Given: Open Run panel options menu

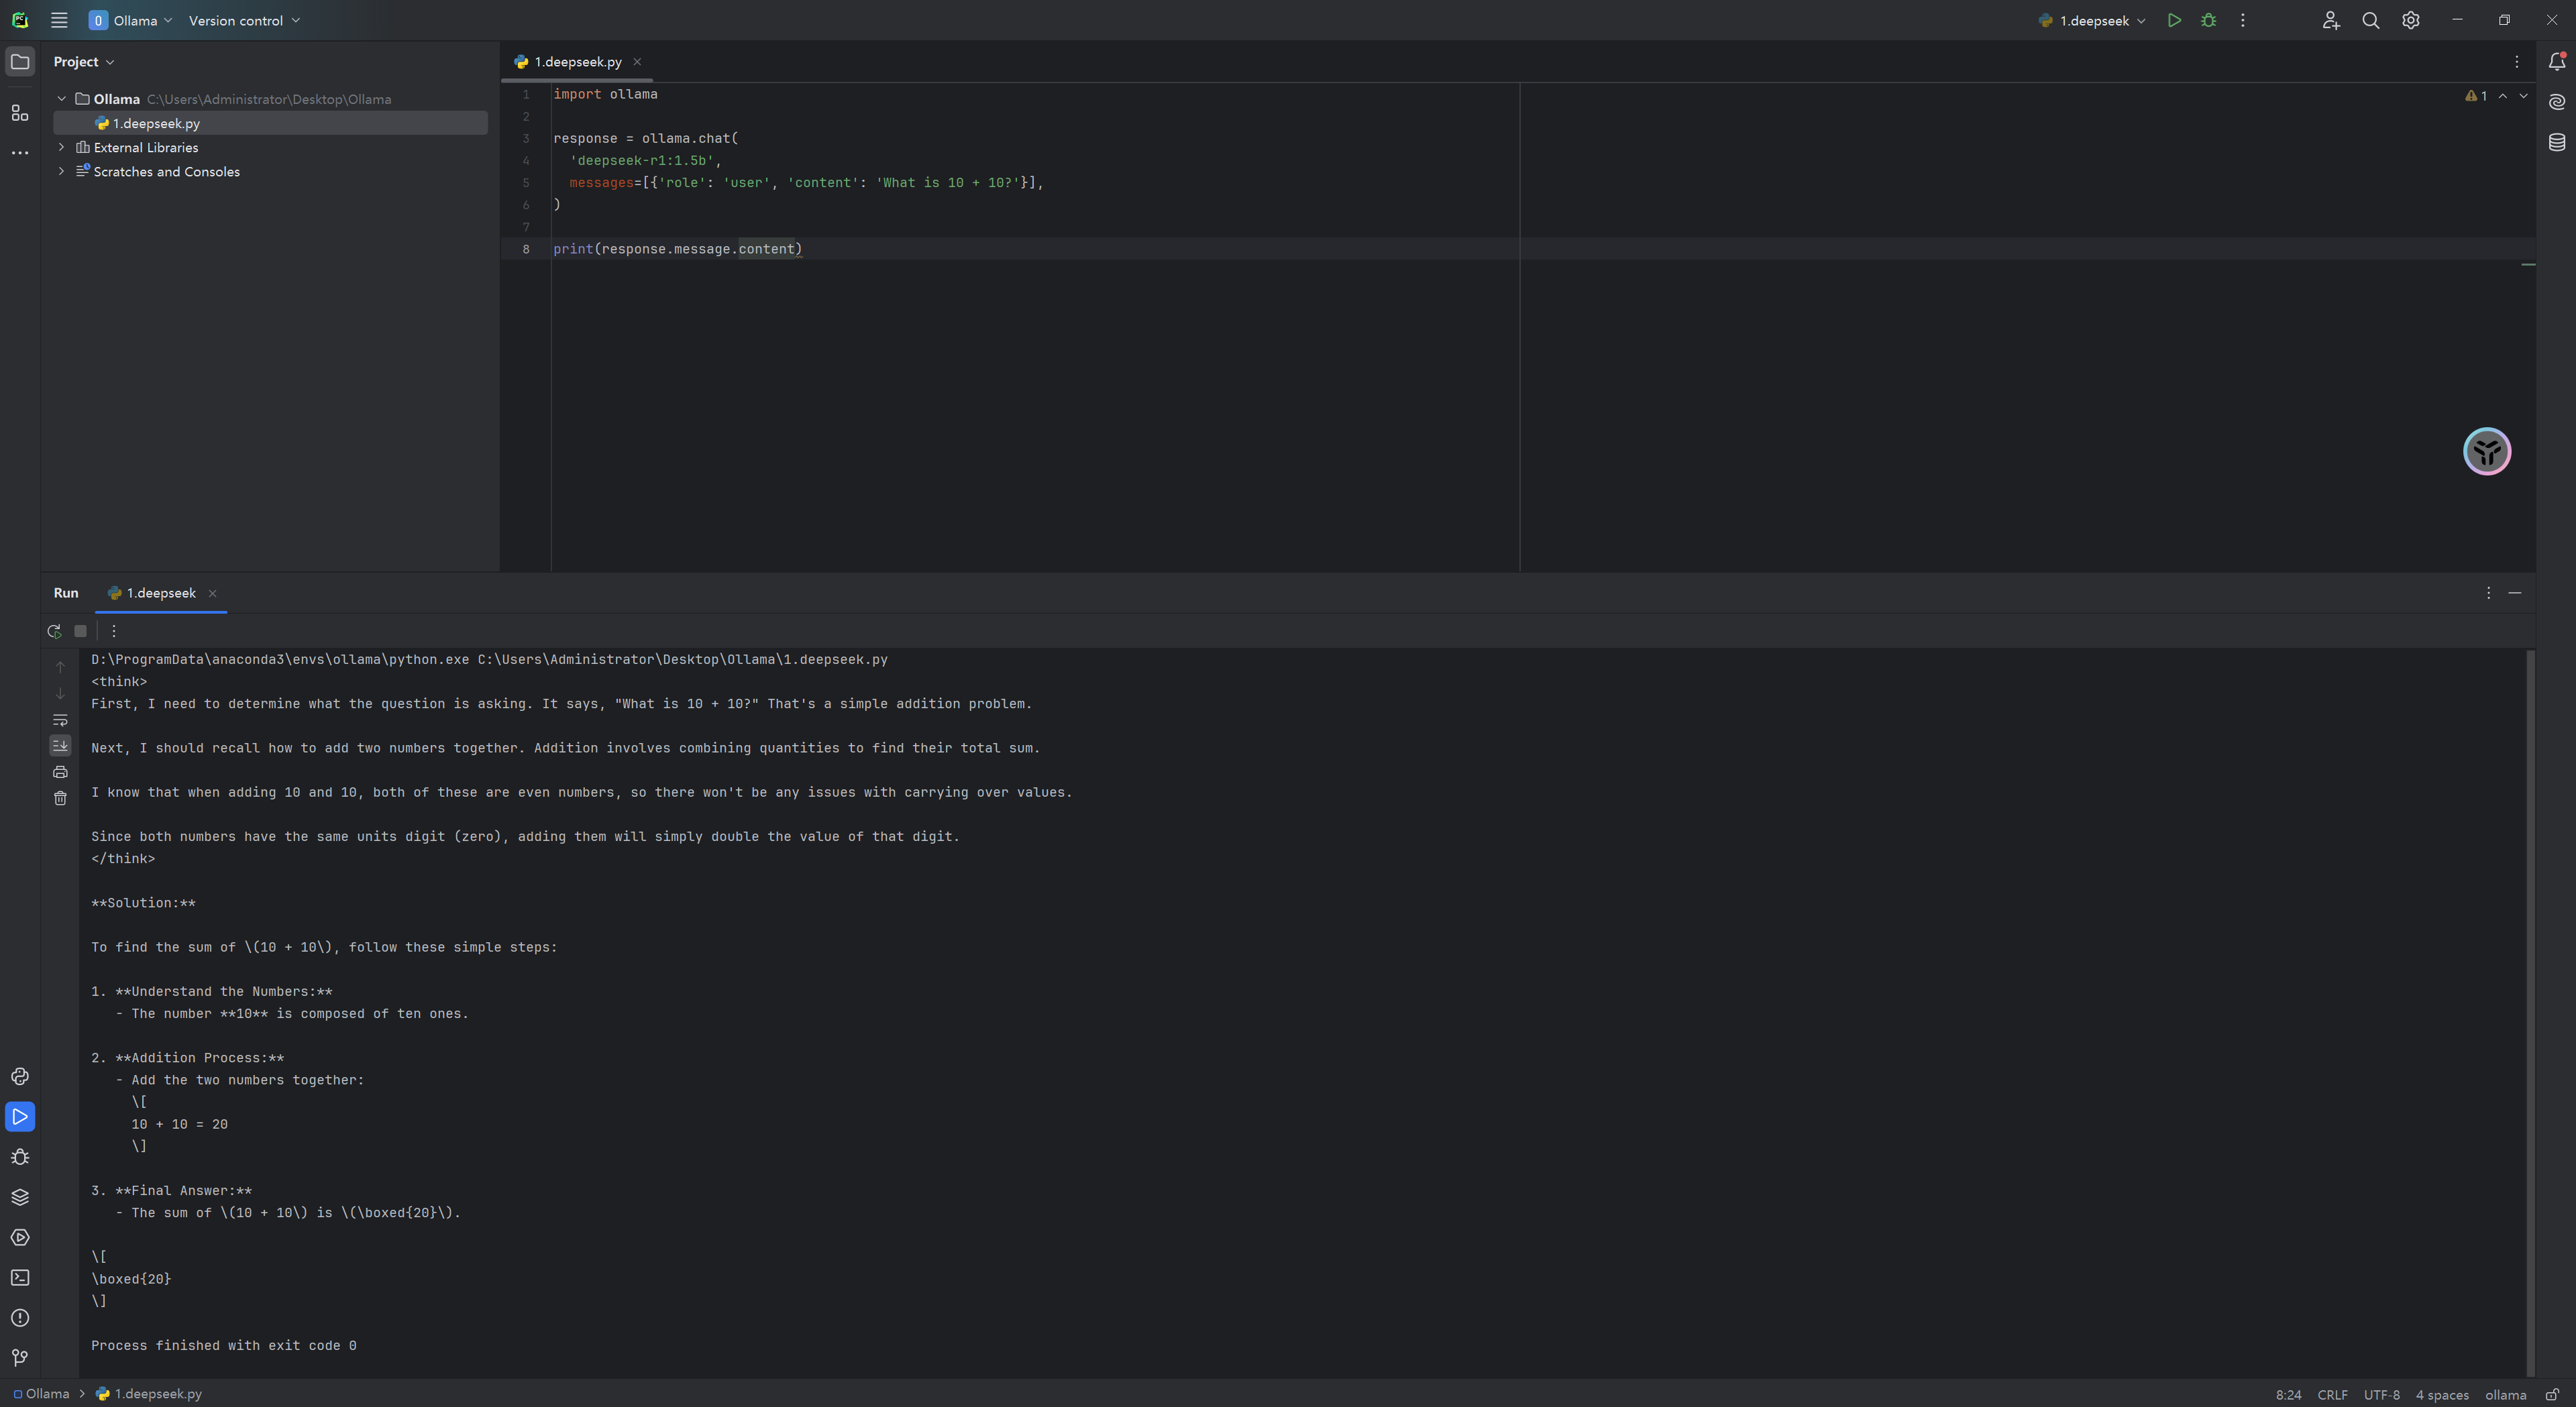Looking at the screenshot, I should [x=2489, y=593].
